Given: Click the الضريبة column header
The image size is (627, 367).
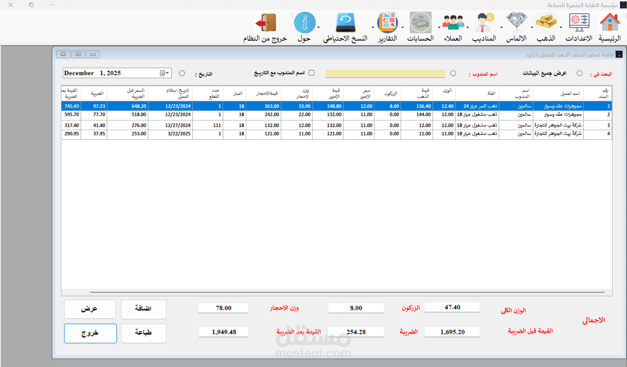Looking at the screenshot, I should click(x=94, y=93).
